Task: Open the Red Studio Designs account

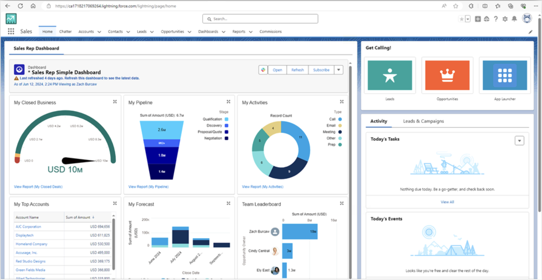Action: 31,261
